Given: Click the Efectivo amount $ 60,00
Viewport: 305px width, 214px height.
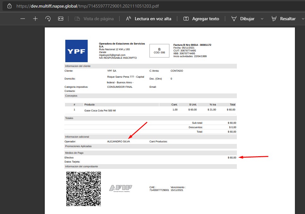Looking at the screenshot, I should click(x=232, y=158).
